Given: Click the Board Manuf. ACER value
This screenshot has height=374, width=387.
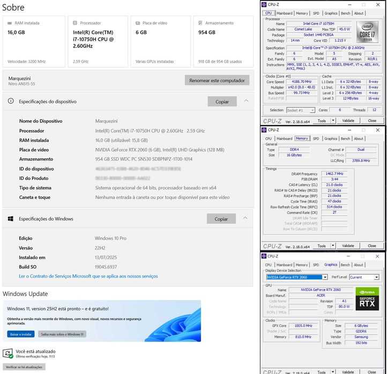Looking at the screenshot, I should [x=321, y=295].
